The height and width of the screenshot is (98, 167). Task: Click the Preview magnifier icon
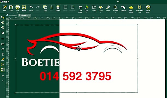click(115, 7)
